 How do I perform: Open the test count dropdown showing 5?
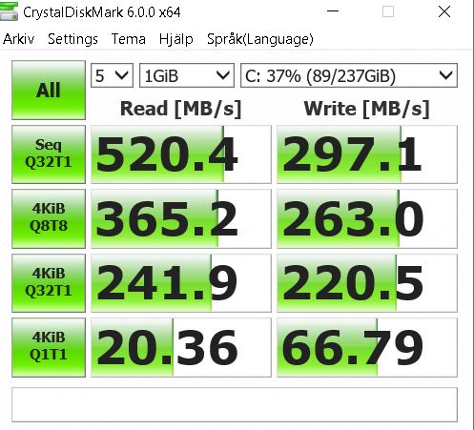[112, 75]
